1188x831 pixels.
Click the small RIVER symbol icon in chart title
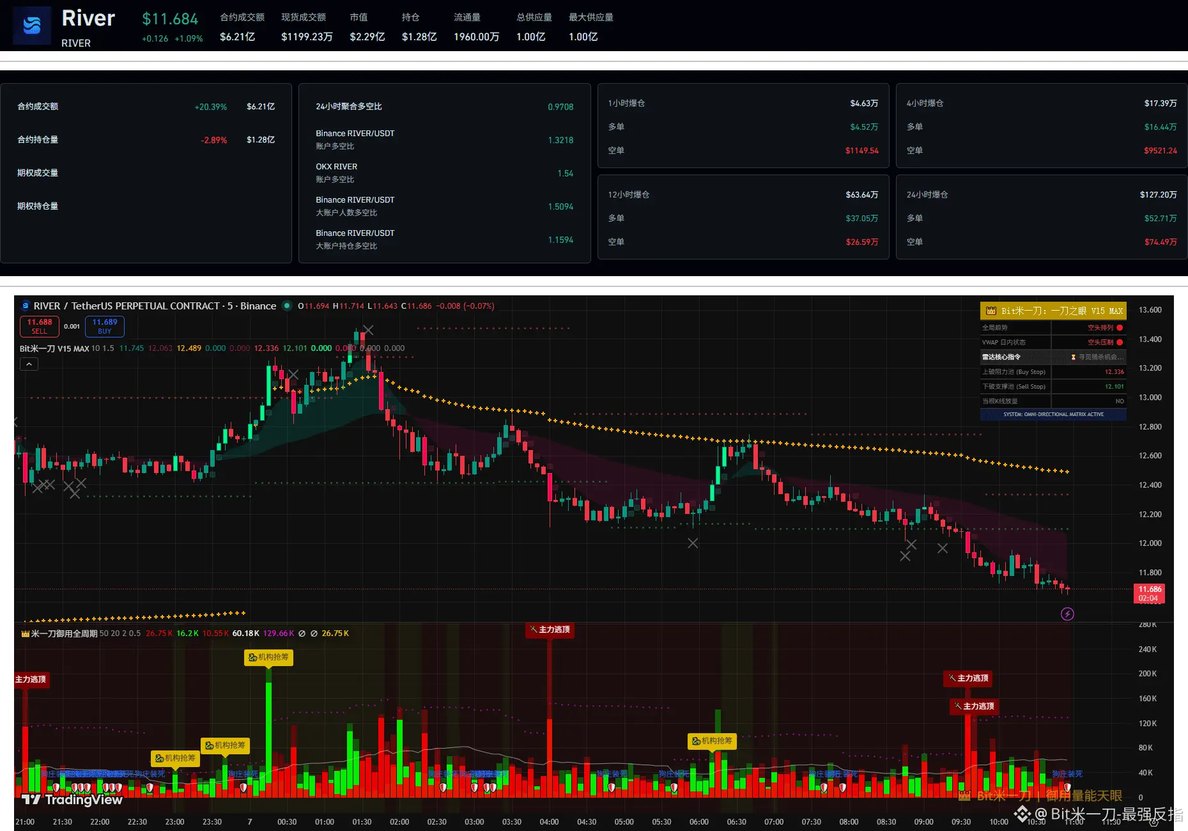[x=26, y=306]
